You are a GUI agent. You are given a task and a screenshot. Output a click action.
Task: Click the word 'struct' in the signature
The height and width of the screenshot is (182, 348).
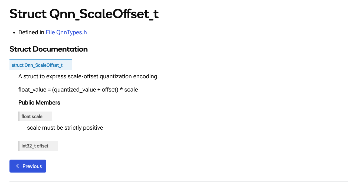pyautogui.click(x=18, y=65)
